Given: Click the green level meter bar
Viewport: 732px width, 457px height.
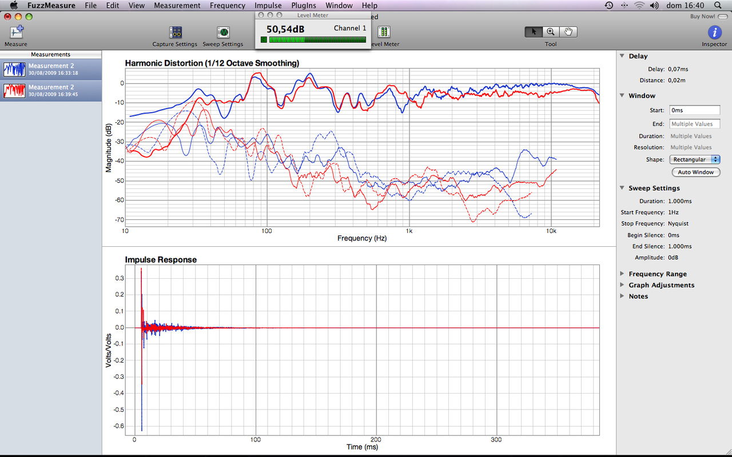Looking at the screenshot, I should pyautogui.click(x=317, y=39).
